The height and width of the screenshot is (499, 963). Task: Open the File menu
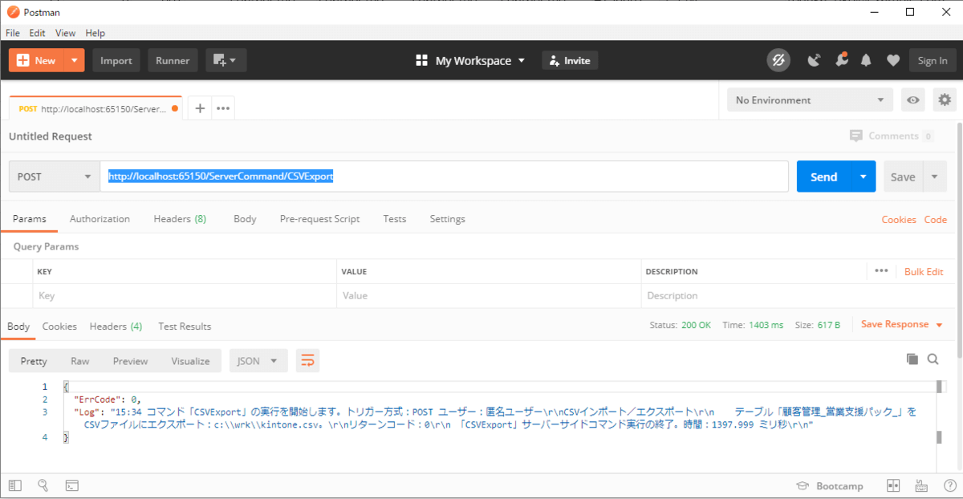point(13,33)
